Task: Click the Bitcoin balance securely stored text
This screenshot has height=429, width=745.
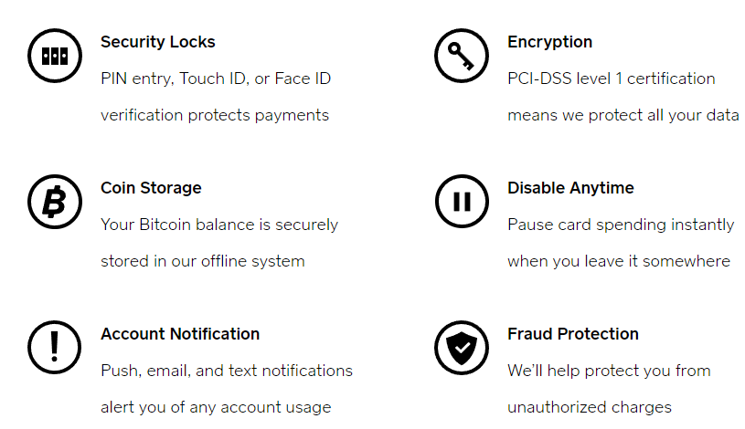Action: click(219, 225)
